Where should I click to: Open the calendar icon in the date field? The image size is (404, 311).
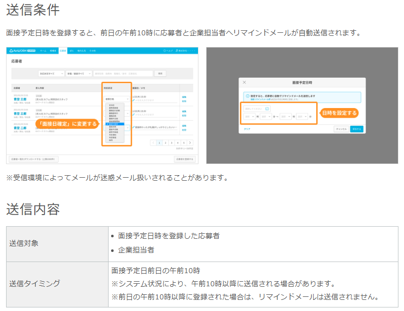pyautogui.click(x=267, y=109)
